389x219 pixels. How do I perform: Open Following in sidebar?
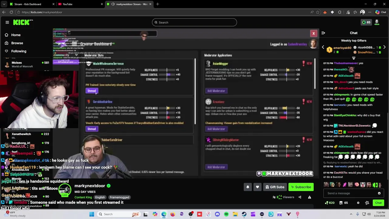point(15,51)
